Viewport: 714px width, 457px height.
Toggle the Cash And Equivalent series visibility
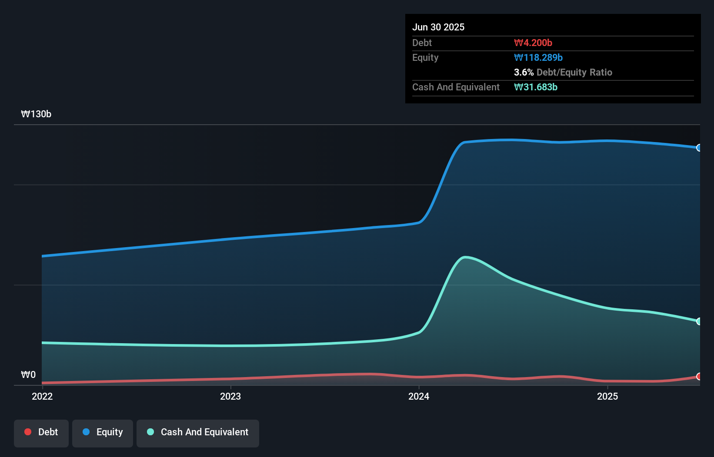[x=198, y=432]
